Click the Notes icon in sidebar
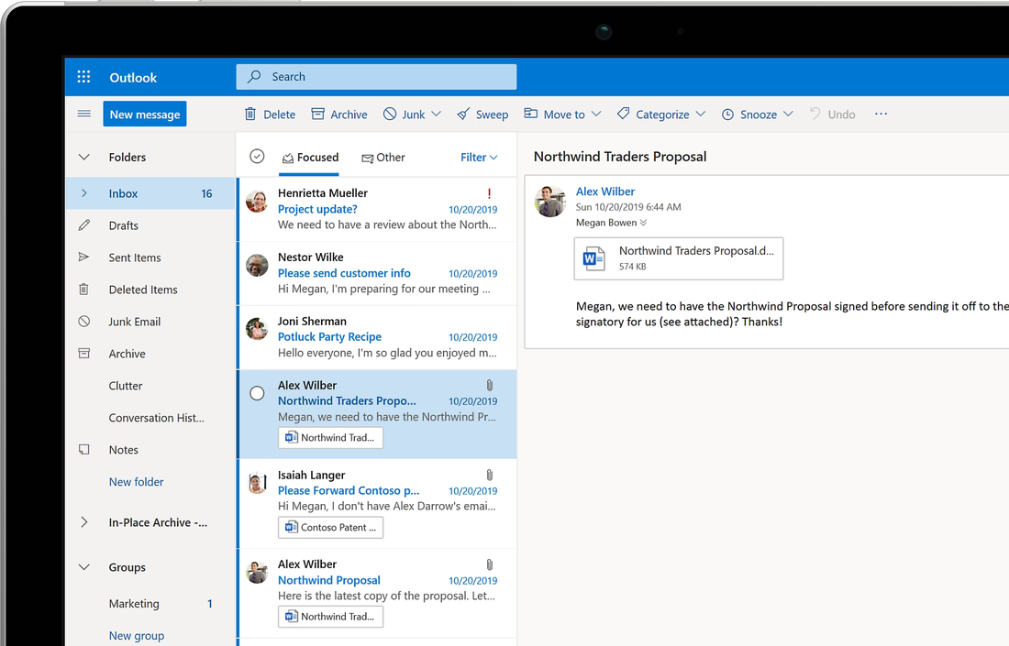1009x646 pixels. [83, 449]
